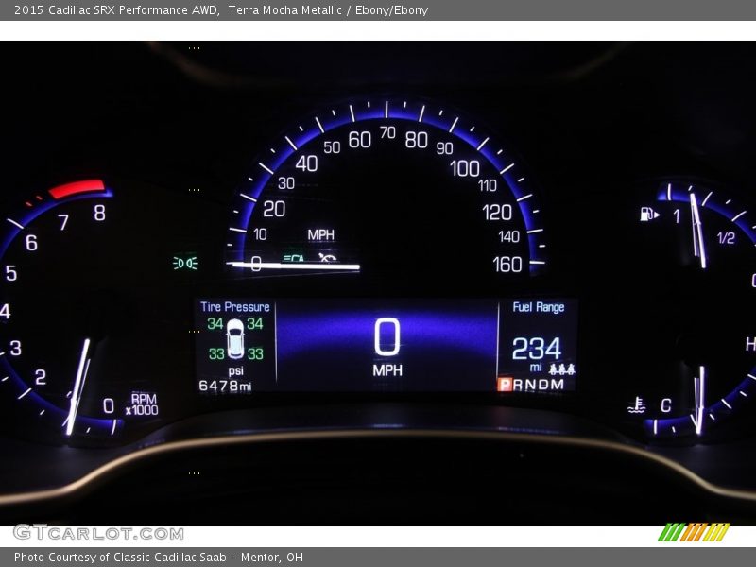756x567 pixels.
Task: Click the large digital speed 0
Action: pos(387,336)
